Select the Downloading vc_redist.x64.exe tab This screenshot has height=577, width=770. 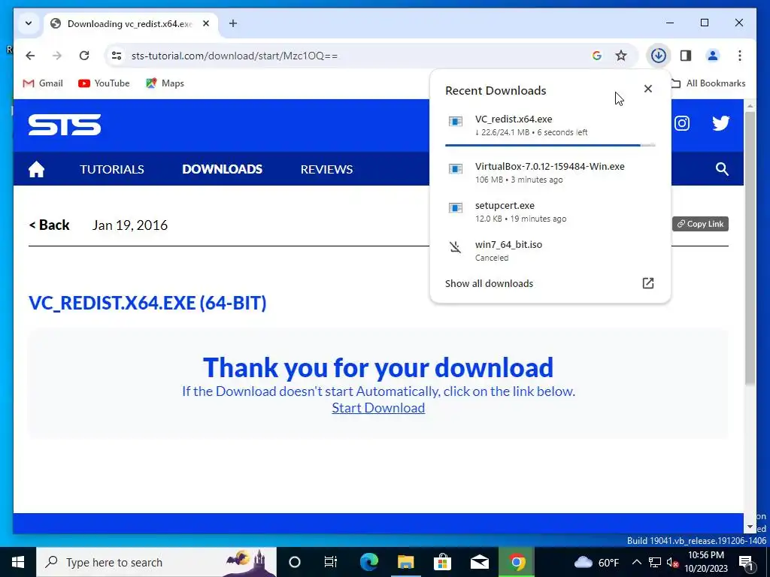(129, 23)
